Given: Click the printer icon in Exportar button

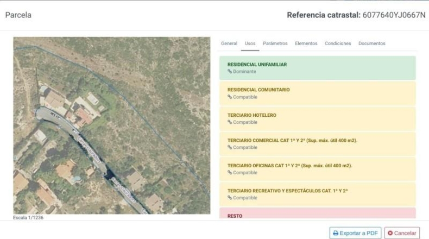Looking at the screenshot, I should pyautogui.click(x=336, y=233).
